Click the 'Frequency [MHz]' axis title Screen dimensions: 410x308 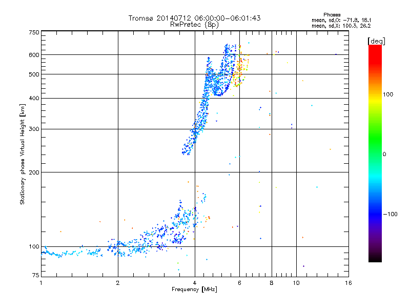tap(194, 290)
